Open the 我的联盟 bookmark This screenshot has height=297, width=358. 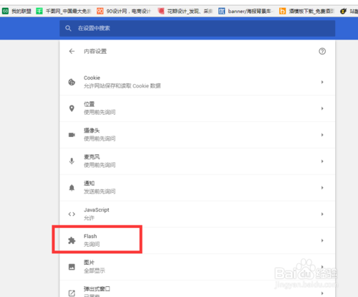17,11
